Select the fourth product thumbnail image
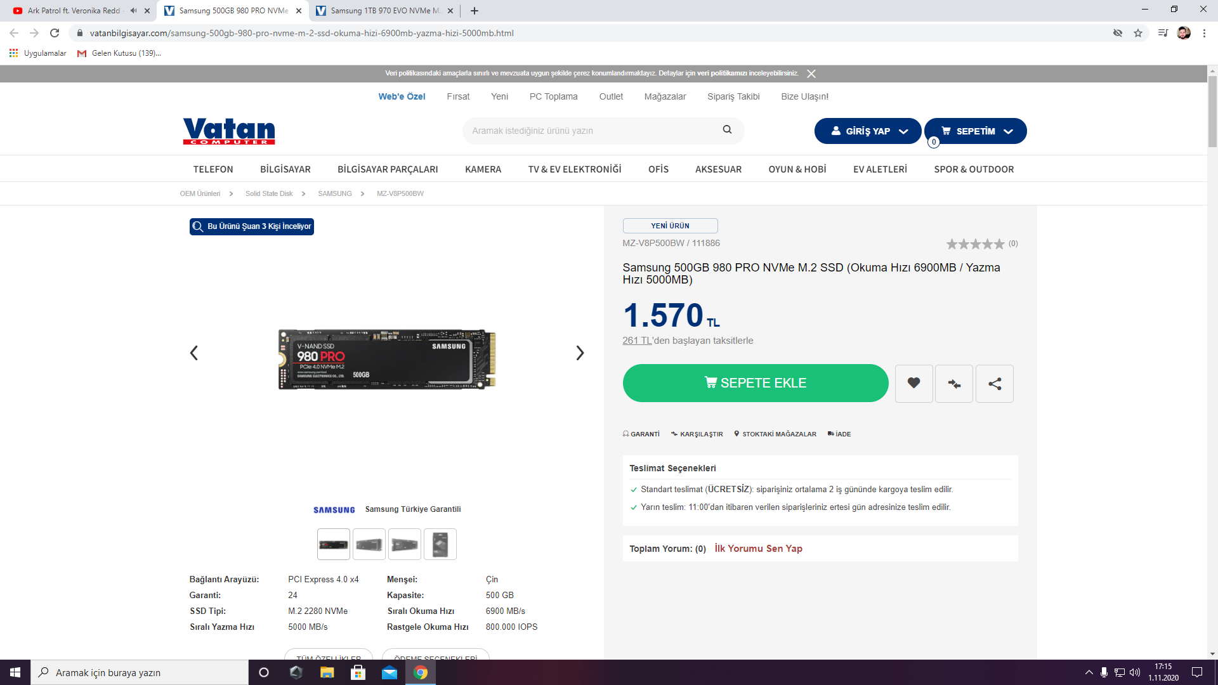Image resolution: width=1218 pixels, height=685 pixels. click(x=440, y=544)
